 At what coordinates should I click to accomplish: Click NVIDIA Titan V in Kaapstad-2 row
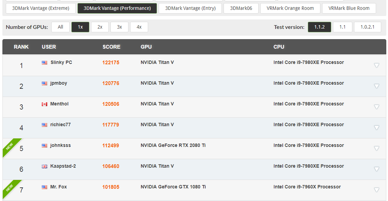coord(157,166)
